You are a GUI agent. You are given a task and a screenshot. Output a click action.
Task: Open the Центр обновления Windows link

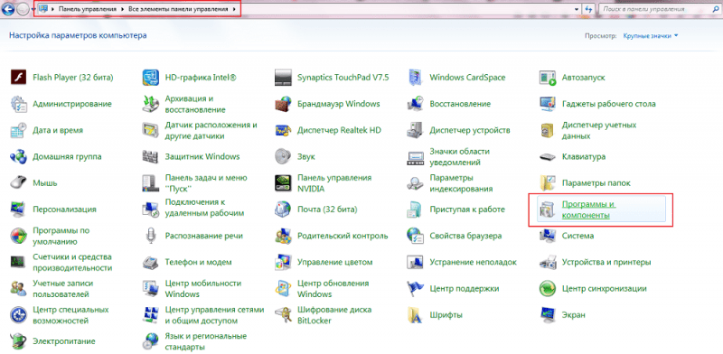point(333,288)
